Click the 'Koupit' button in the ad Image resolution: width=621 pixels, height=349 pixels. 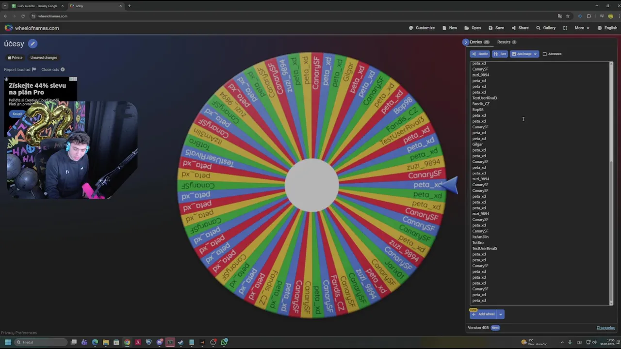click(17, 114)
